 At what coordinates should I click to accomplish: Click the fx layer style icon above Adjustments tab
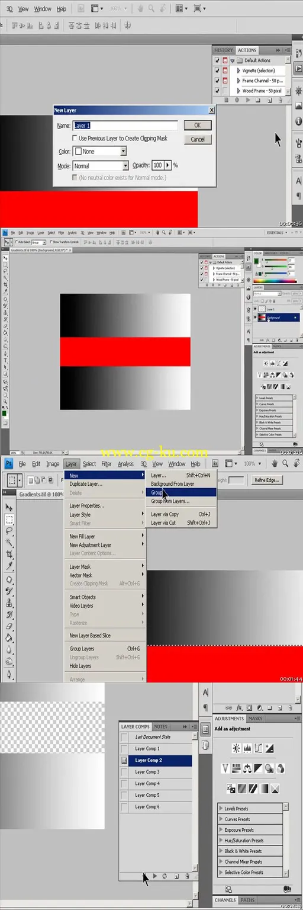(x=240, y=707)
